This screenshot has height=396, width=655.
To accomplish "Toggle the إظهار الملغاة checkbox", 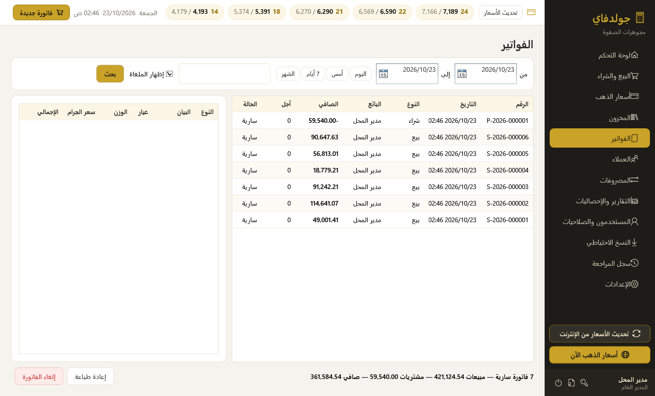I will pos(169,74).
